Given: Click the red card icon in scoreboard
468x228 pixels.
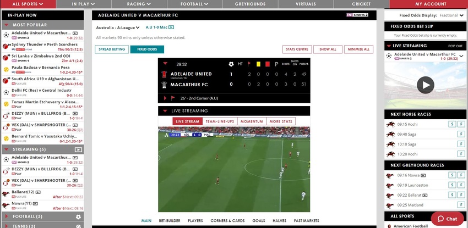Looking at the screenshot, I should (x=268, y=64).
